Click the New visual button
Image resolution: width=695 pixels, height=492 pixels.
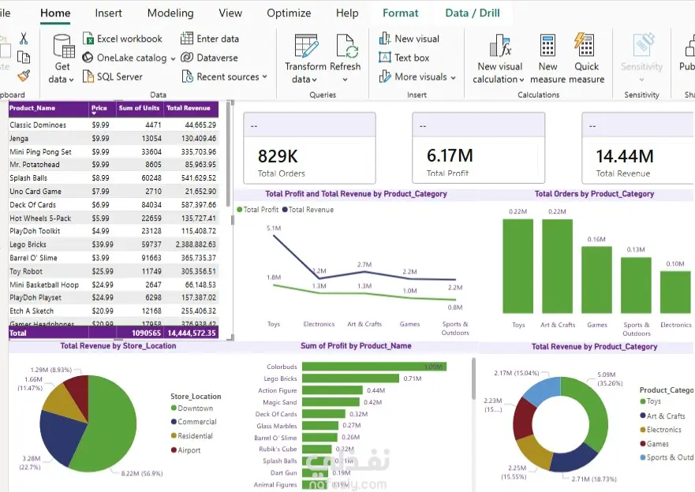point(409,39)
